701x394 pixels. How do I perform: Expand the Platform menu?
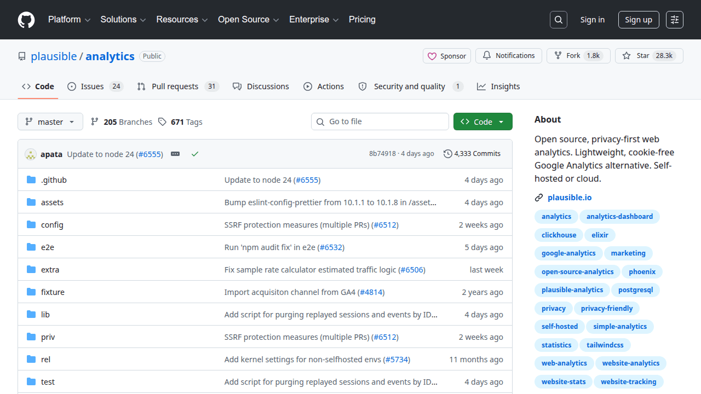tap(69, 20)
